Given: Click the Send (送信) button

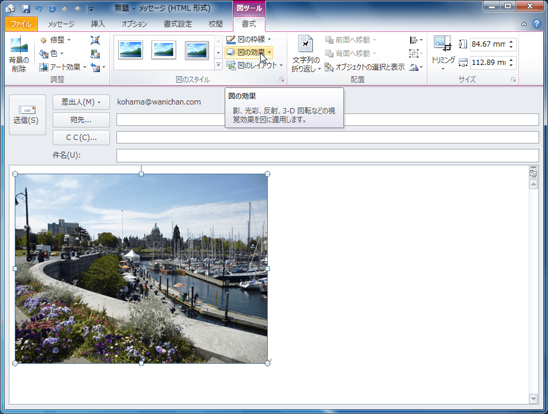Looking at the screenshot, I should pyautogui.click(x=27, y=115).
